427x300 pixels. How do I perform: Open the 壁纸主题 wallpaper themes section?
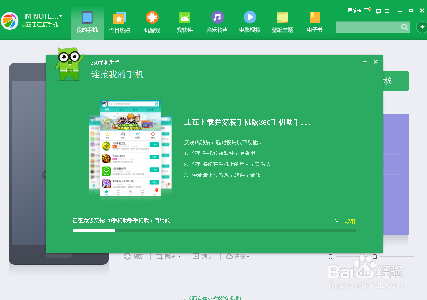coord(282,22)
